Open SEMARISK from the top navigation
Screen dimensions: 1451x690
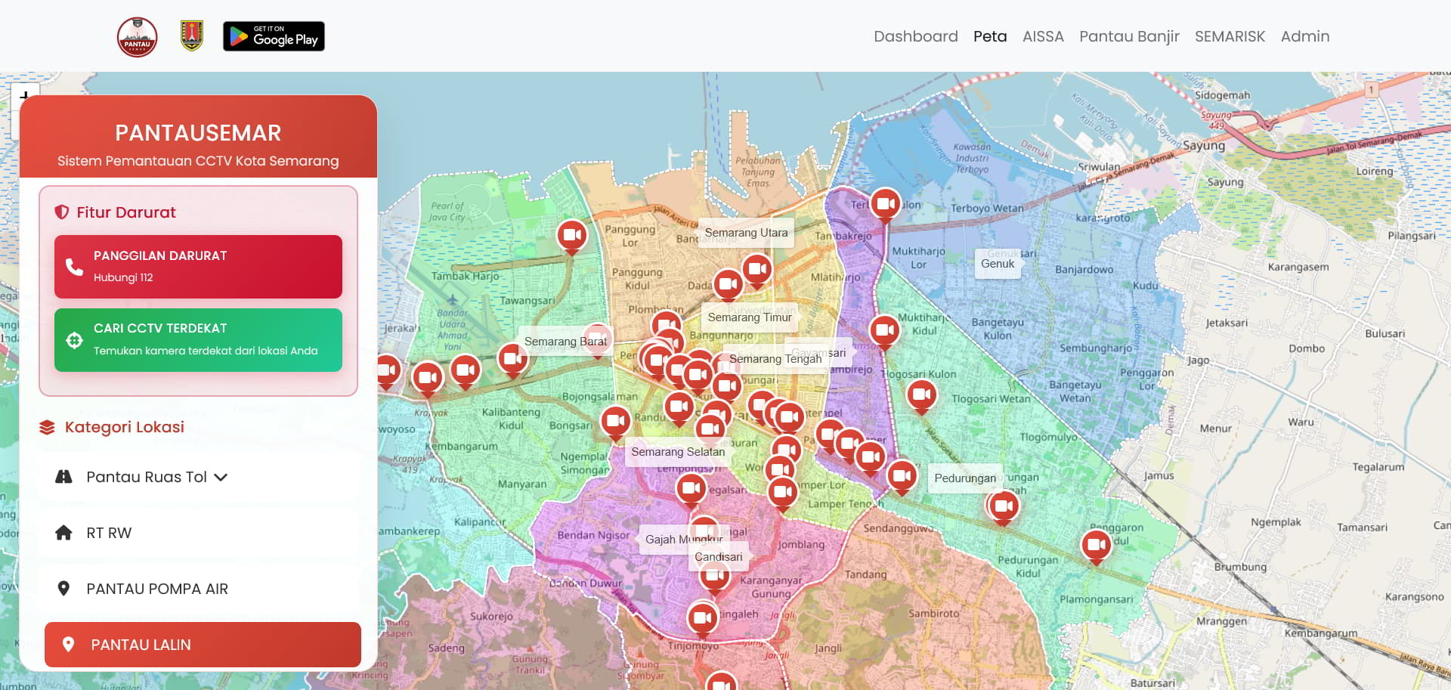coord(1230,36)
